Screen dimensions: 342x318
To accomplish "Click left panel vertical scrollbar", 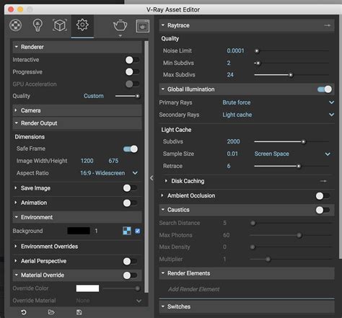I will click(146, 167).
